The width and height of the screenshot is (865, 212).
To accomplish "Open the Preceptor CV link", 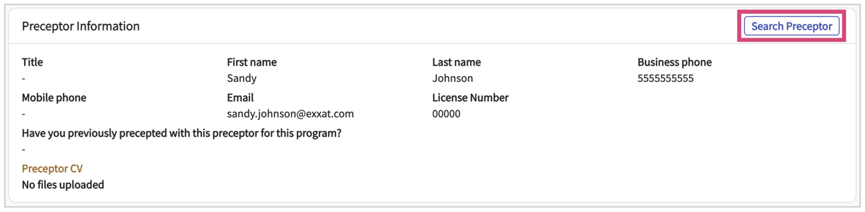I will pos(52,169).
